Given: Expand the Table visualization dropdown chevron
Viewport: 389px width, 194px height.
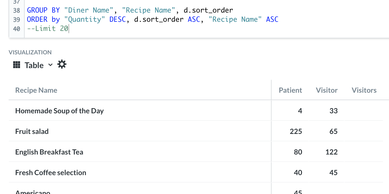Looking at the screenshot, I should [50, 65].
